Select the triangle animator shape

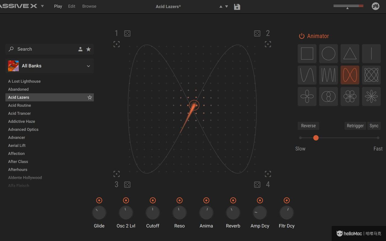pyautogui.click(x=350, y=54)
